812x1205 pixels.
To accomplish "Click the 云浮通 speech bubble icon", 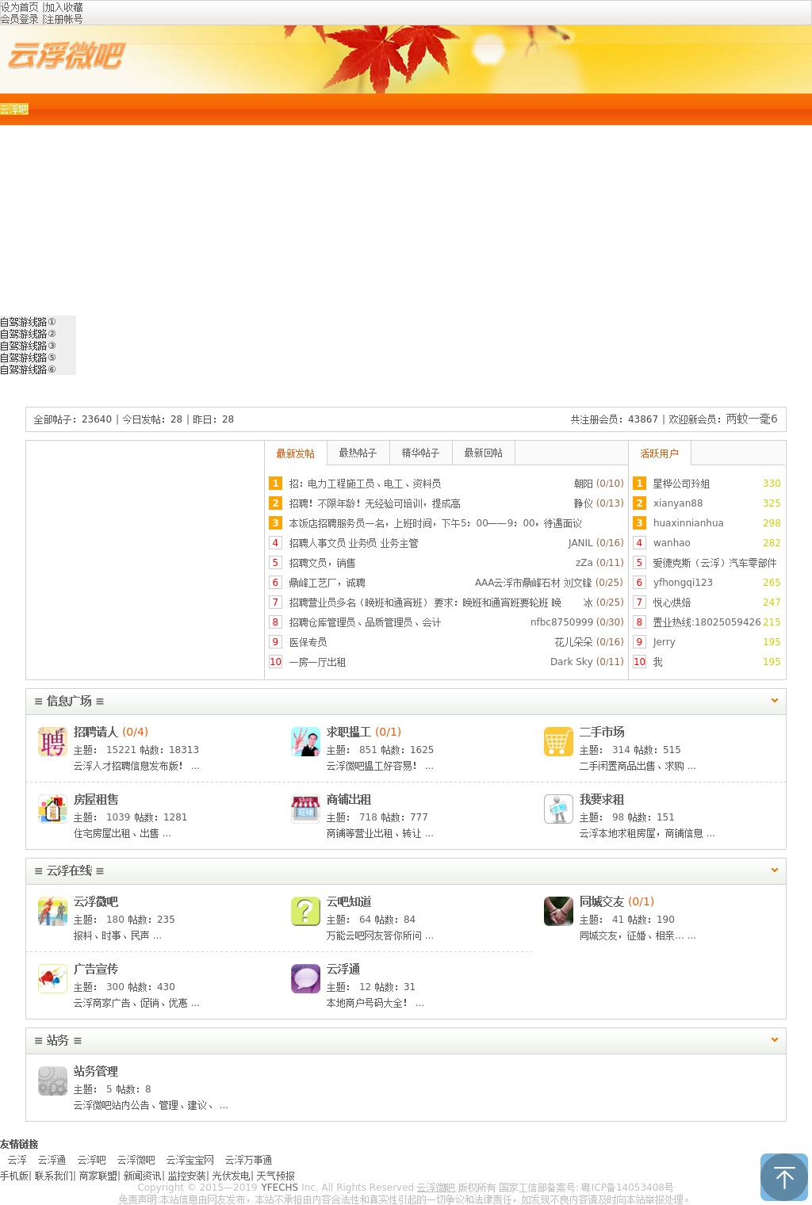I will [305, 979].
